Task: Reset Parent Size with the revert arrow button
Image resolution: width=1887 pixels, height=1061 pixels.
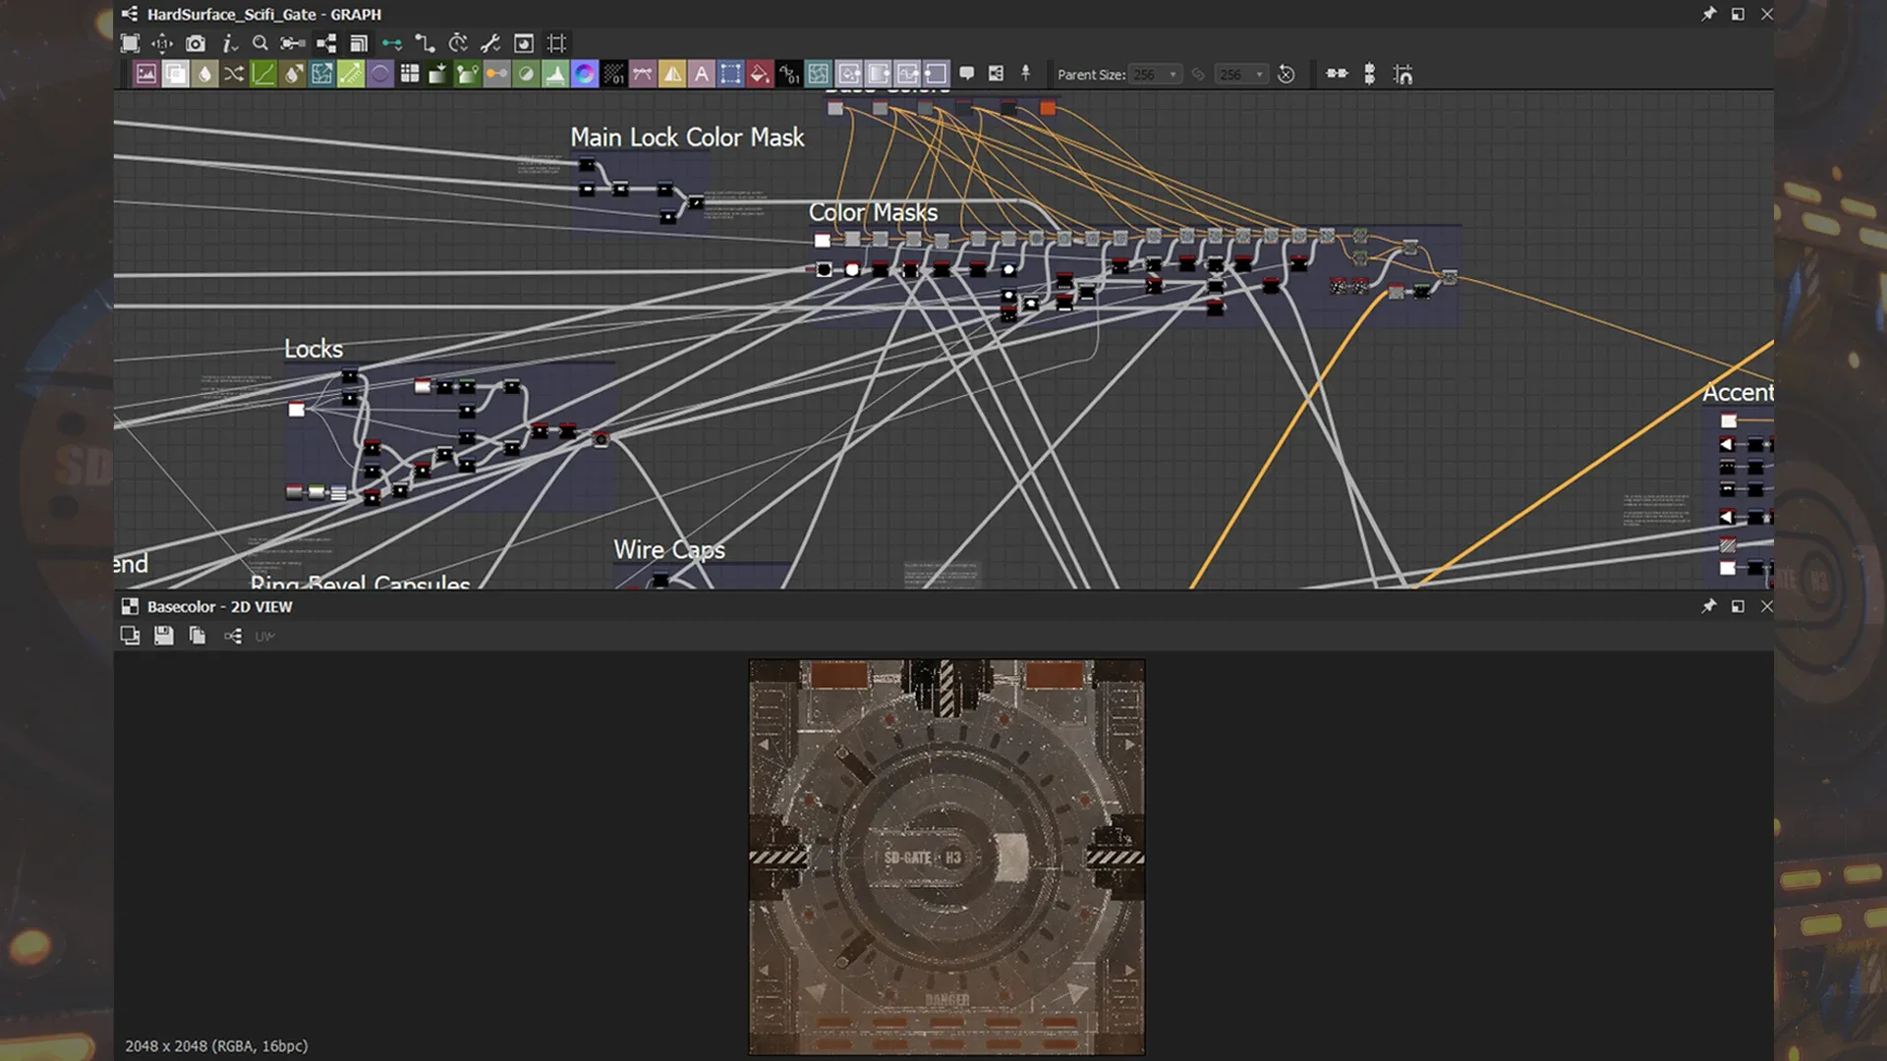Action: coord(1287,74)
